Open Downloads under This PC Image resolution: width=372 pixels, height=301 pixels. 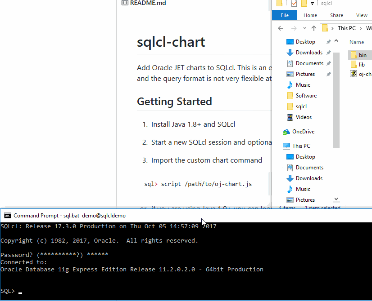[x=309, y=178]
